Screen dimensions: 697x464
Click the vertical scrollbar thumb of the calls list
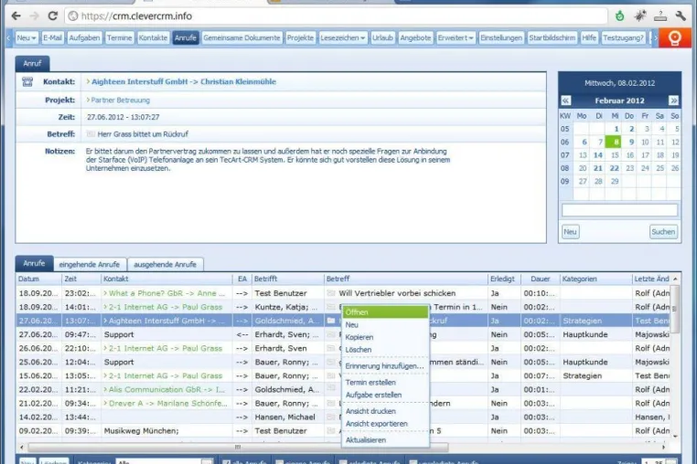[675, 309]
